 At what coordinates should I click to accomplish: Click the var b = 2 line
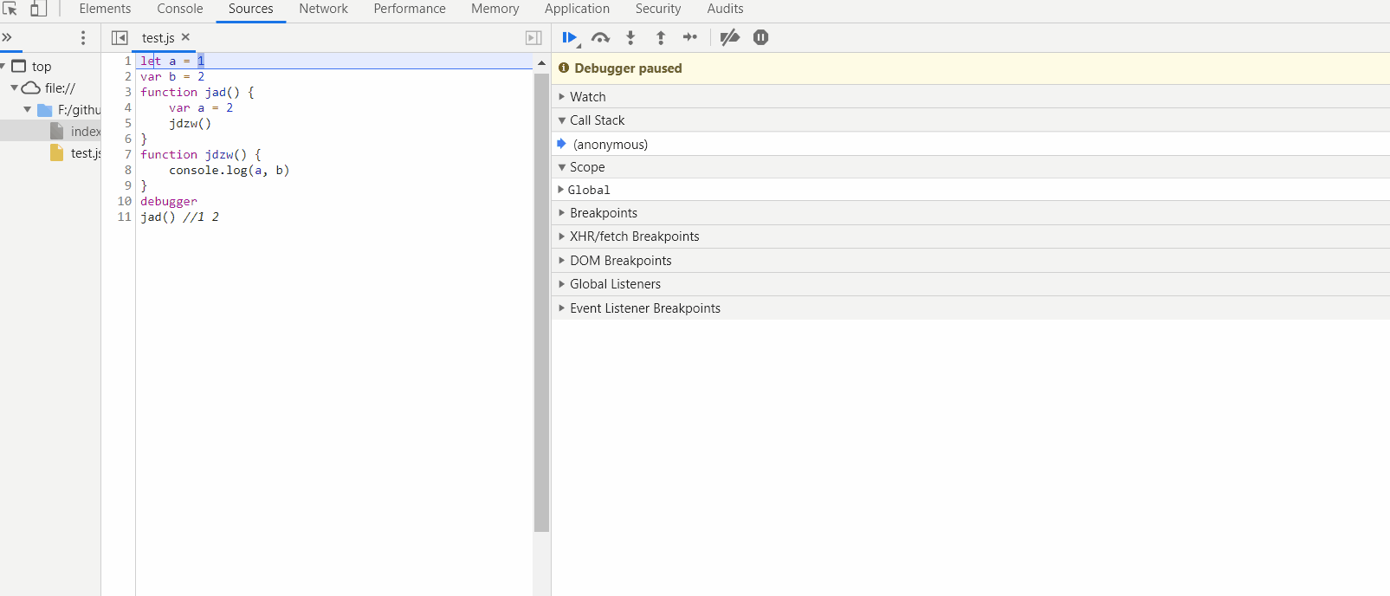172,76
